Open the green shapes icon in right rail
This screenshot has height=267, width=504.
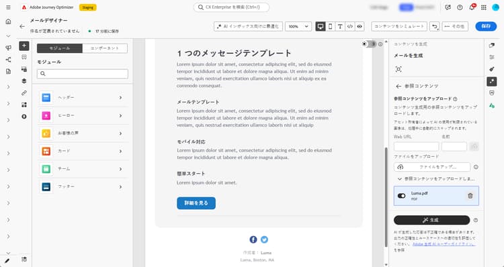click(x=492, y=105)
